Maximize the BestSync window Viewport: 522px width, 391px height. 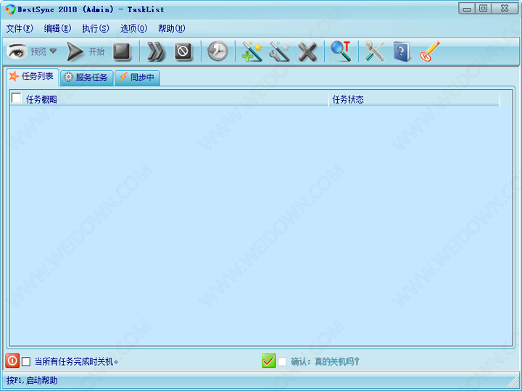click(x=483, y=9)
